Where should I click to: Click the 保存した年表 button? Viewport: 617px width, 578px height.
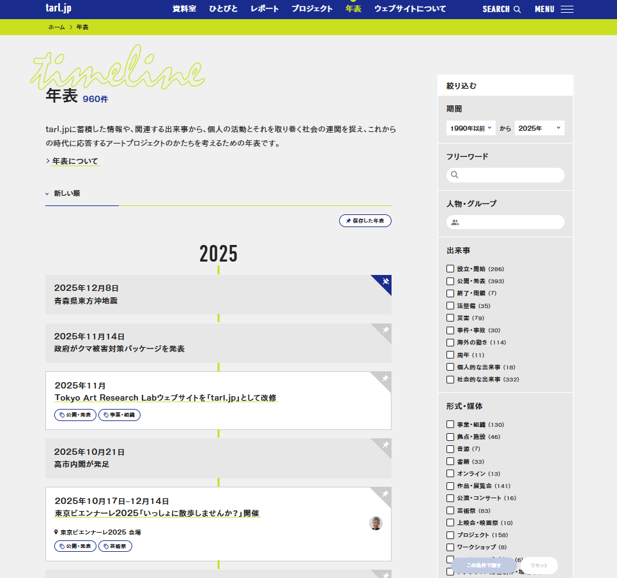(365, 221)
